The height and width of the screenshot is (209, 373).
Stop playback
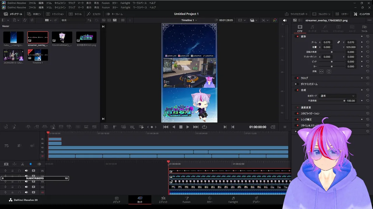coord(181,127)
